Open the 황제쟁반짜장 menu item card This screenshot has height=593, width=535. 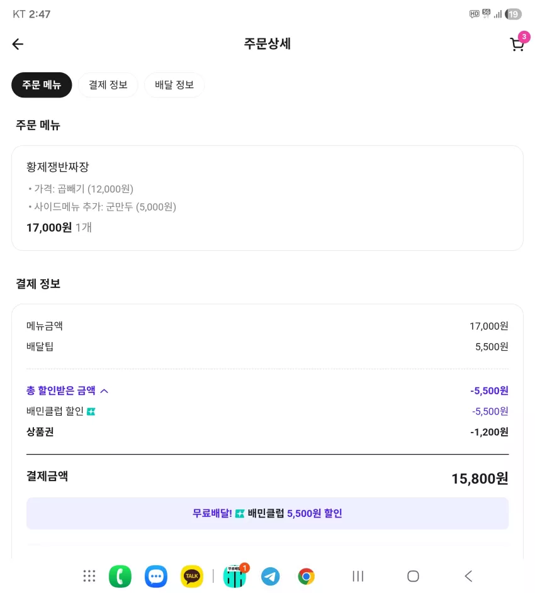[267, 198]
